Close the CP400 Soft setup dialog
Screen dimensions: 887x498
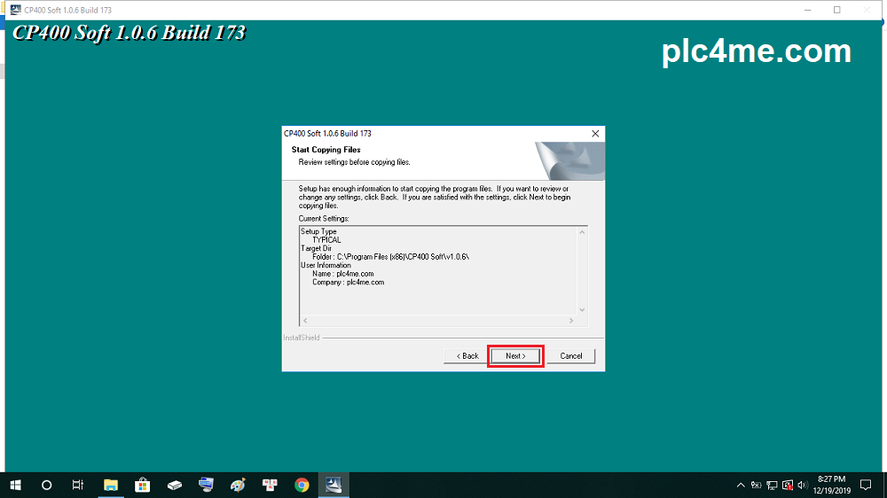point(595,133)
